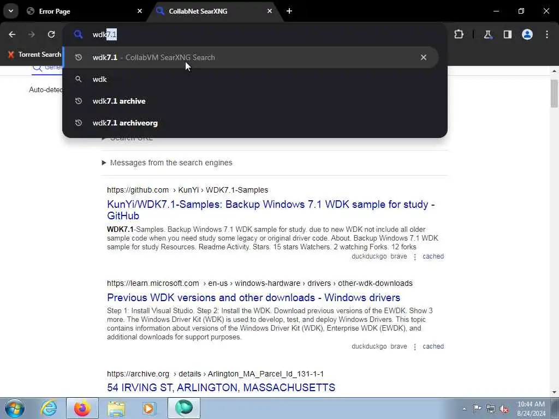Remove the wdk7.1 suggestion from history
The width and height of the screenshot is (559, 419).
point(424,57)
